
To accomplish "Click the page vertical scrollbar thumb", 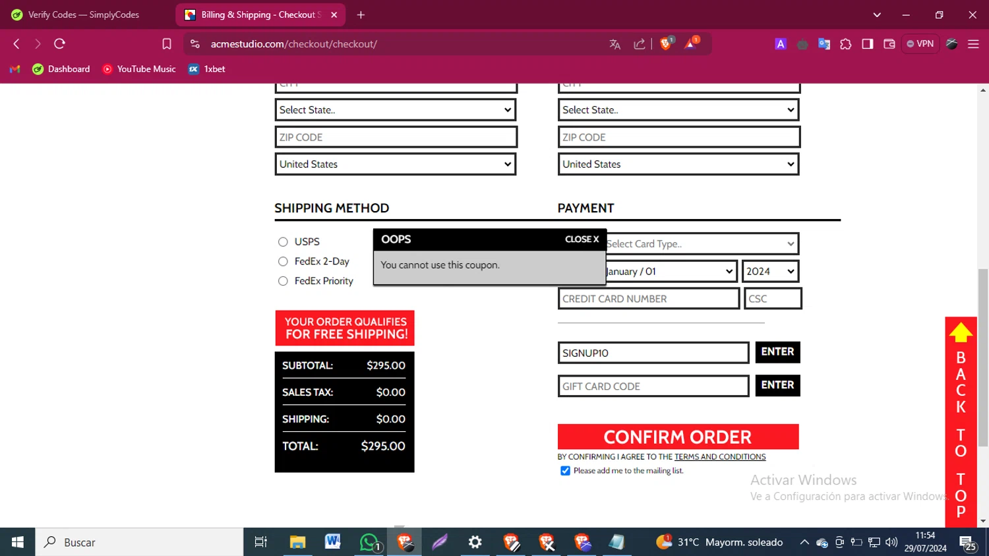I will (x=983, y=357).
